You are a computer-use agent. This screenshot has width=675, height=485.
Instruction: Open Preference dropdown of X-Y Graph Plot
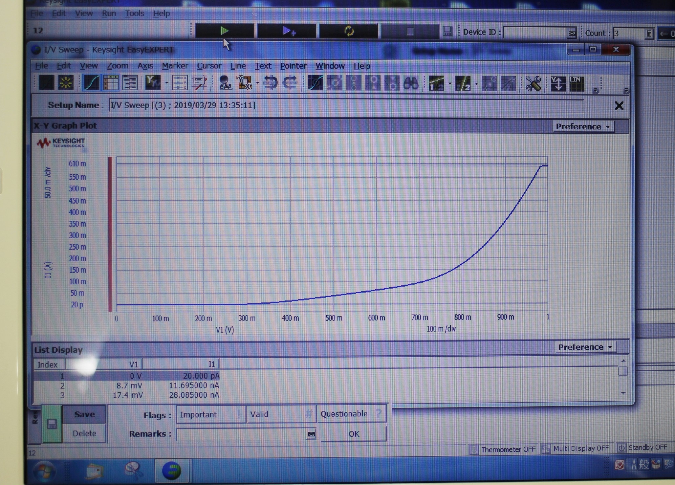coord(583,126)
